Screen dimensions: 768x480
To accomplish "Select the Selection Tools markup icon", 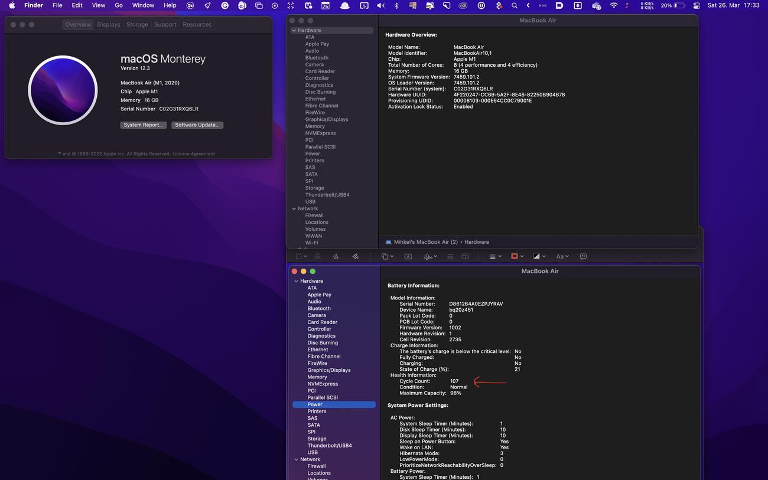I will [299, 256].
